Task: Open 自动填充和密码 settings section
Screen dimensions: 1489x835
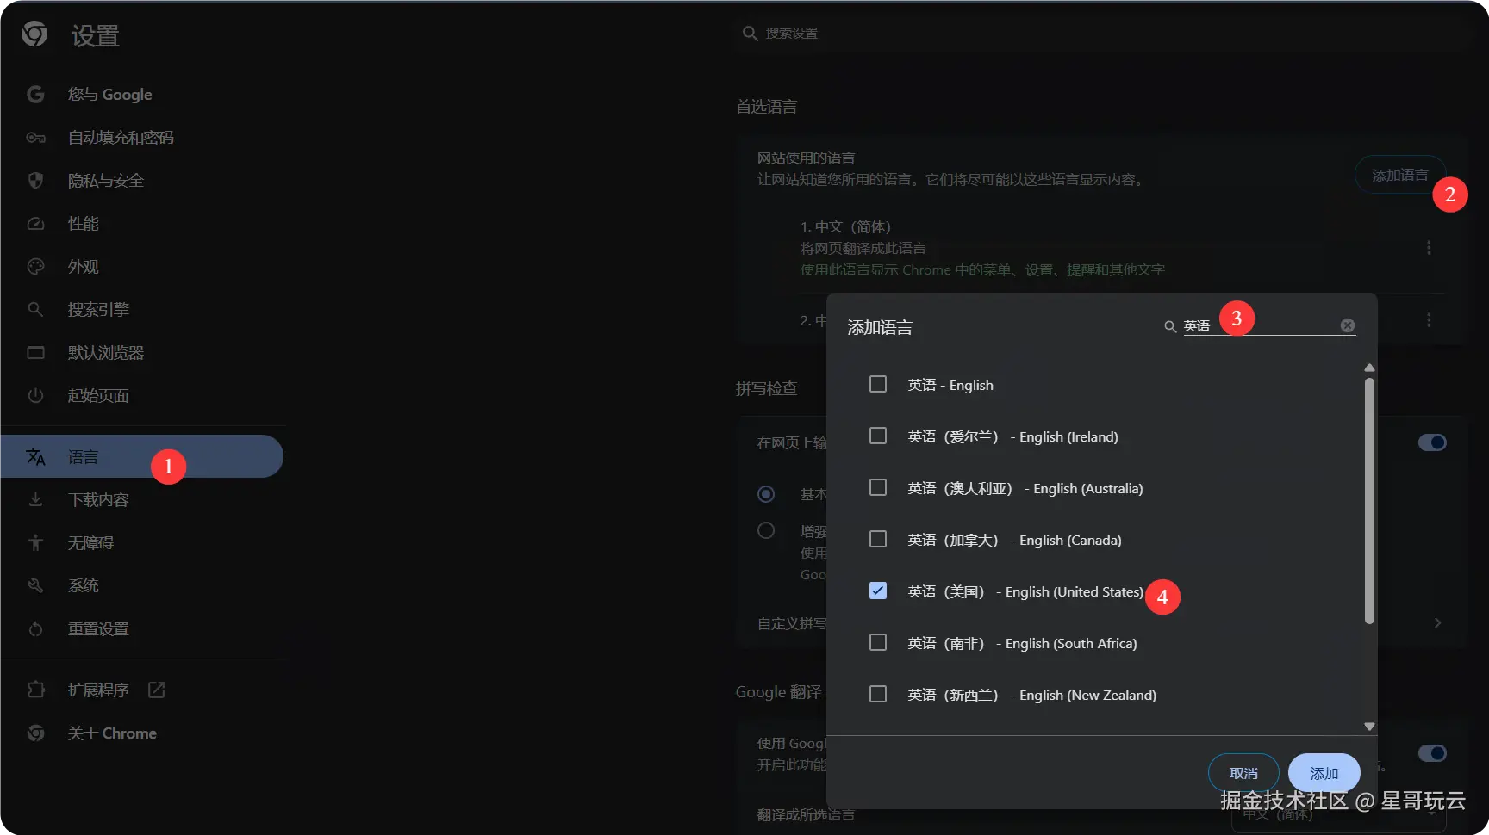Action: coord(142,138)
